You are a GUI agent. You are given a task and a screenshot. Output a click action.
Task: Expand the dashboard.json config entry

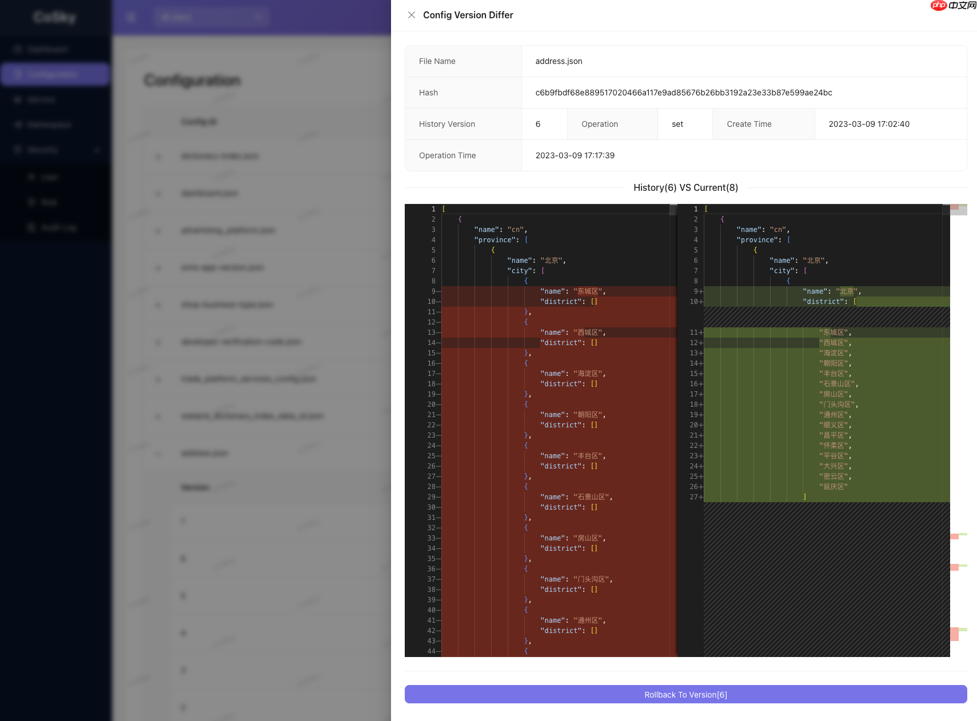pos(158,193)
